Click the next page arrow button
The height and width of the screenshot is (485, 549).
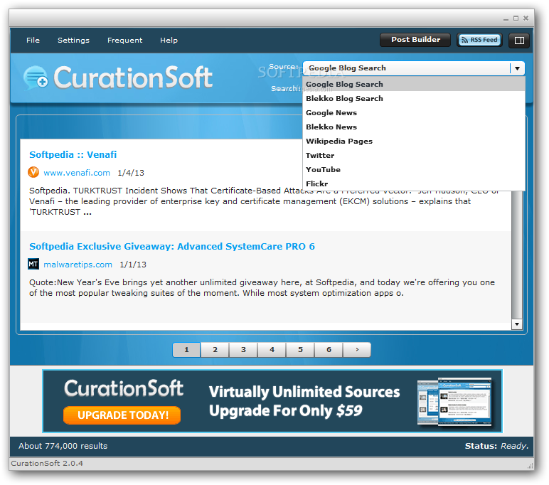pos(357,349)
